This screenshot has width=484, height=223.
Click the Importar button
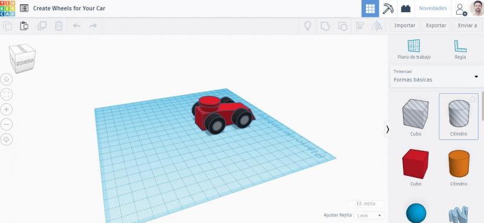pos(404,25)
